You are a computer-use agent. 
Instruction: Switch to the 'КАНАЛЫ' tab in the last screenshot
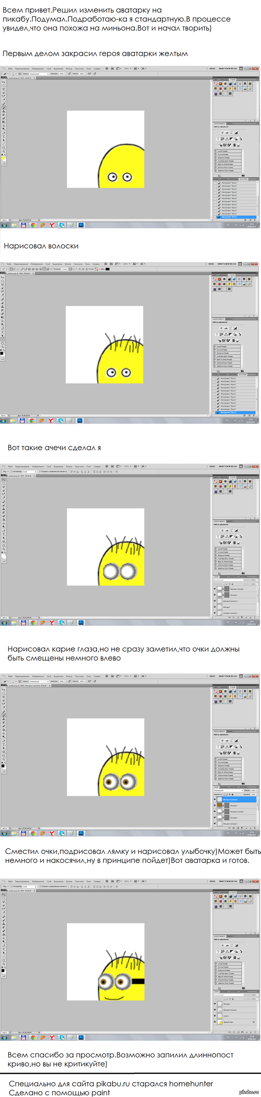tap(224, 991)
